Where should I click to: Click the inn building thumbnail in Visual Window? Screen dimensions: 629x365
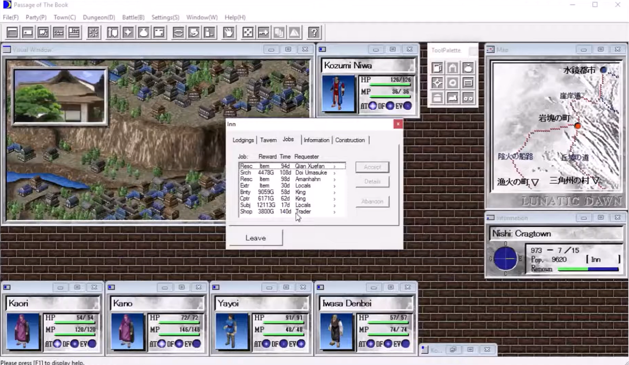click(x=60, y=96)
